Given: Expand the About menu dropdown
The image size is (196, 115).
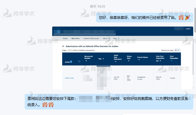Looking at the screenshot, I should pos(109,38).
